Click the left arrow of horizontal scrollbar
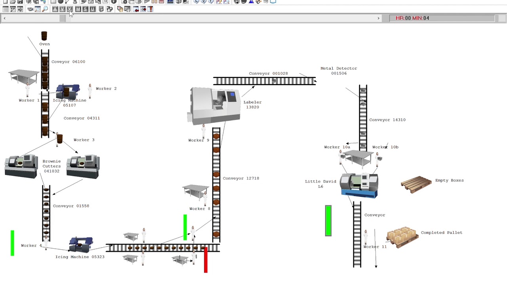The image size is (507, 285). point(4,18)
